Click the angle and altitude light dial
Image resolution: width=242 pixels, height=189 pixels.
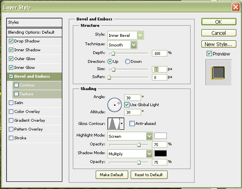pos(115,105)
